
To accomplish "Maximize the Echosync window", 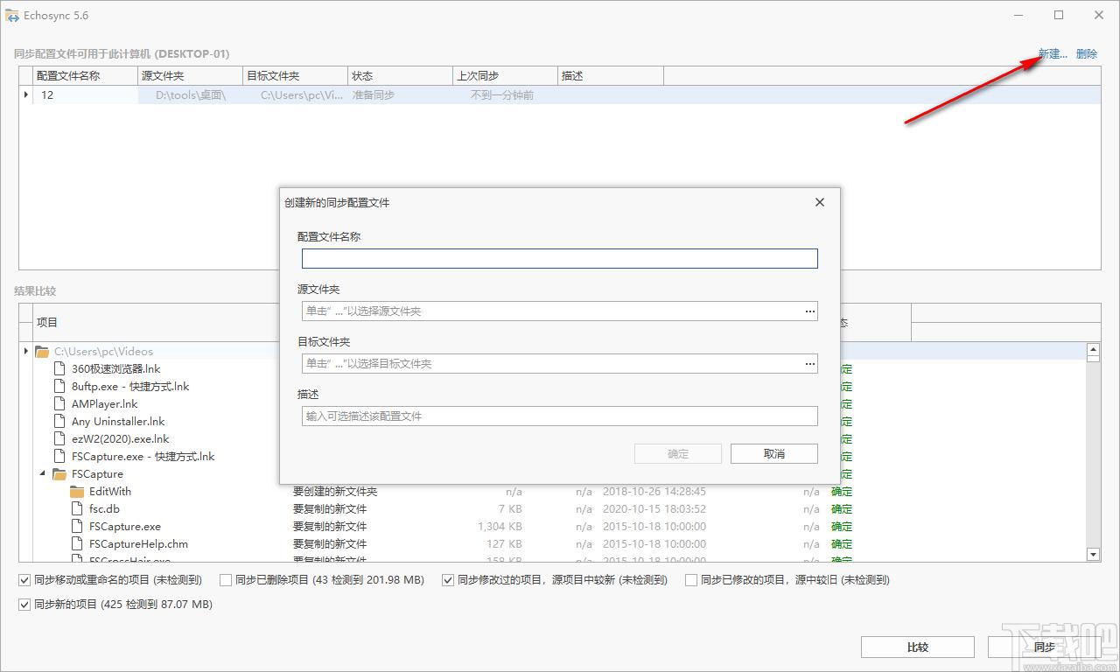I will pyautogui.click(x=1059, y=15).
